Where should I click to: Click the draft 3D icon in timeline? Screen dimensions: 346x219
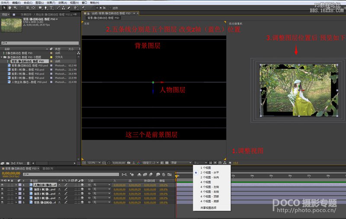pos(132,174)
